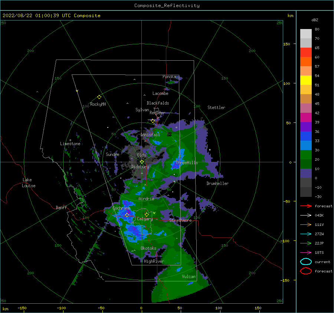This screenshot has height=313, width=334.
Task: Click the Stettler label
Action: pyautogui.click(x=216, y=108)
